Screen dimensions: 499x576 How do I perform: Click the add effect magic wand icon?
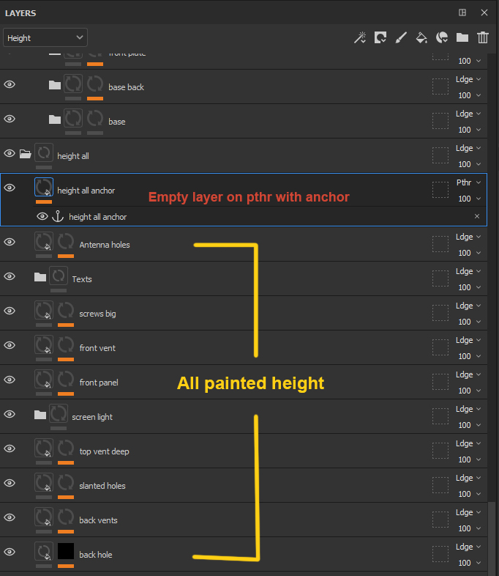click(360, 38)
